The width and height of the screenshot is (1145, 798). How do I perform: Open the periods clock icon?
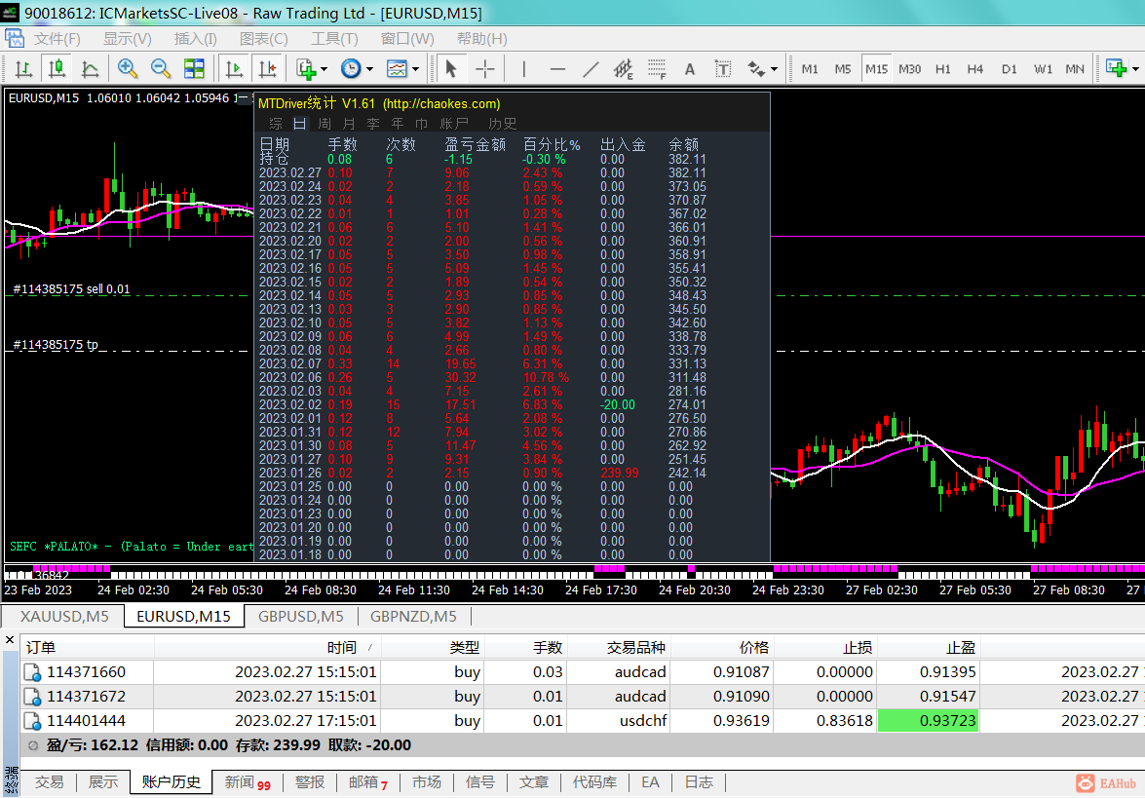click(351, 68)
